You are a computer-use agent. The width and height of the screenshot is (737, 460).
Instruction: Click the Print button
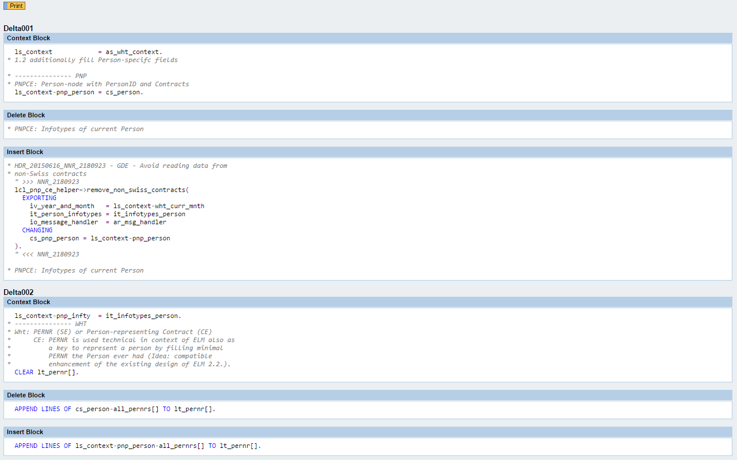coord(14,6)
